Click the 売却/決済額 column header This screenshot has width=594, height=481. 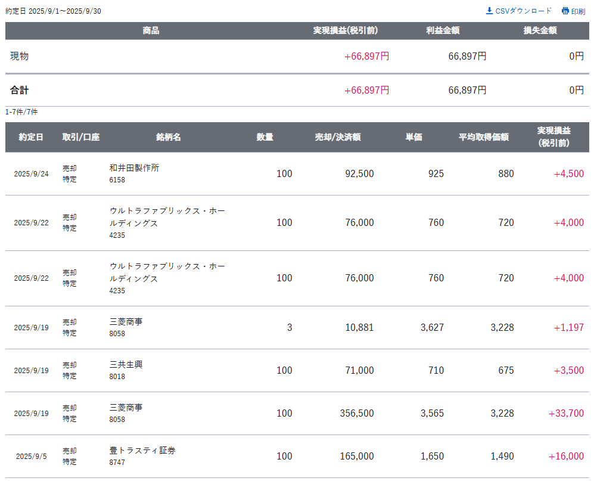[x=338, y=137]
